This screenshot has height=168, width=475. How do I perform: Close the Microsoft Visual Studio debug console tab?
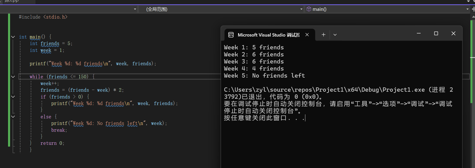click(x=307, y=35)
